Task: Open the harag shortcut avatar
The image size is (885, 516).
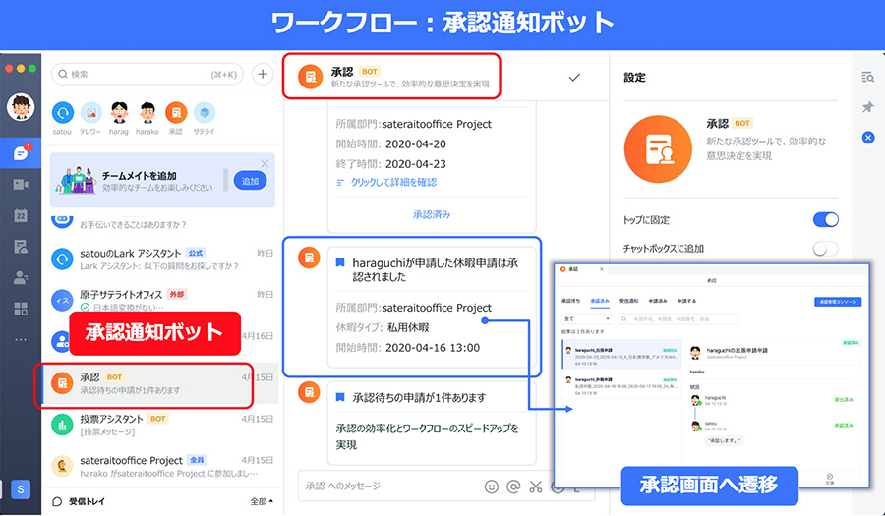Action: pyautogui.click(x=119, y=113)
